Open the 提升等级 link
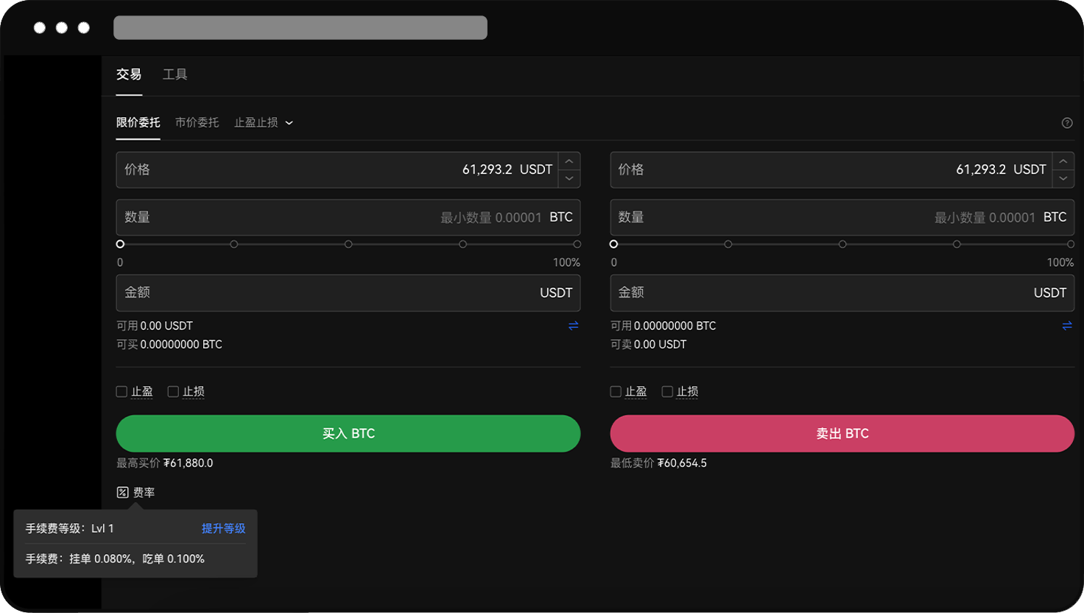Viewport: 1084px width, 613px height. [x=222, y=528]
